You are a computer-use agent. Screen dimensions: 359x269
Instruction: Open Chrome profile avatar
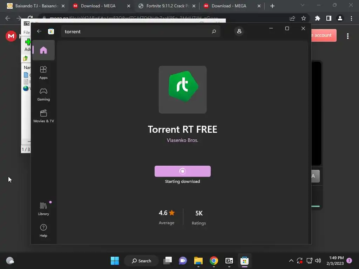[340, 18]
